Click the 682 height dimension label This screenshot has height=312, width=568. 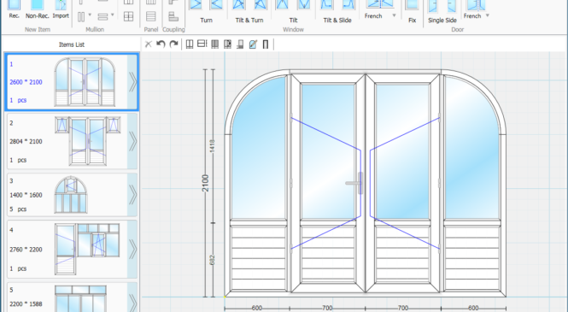point(213,260)
